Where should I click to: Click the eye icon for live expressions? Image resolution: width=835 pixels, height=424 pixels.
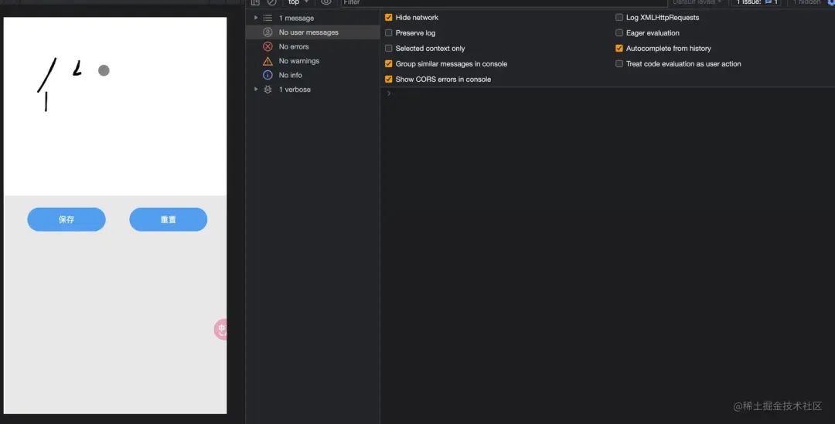coord(326,2)
